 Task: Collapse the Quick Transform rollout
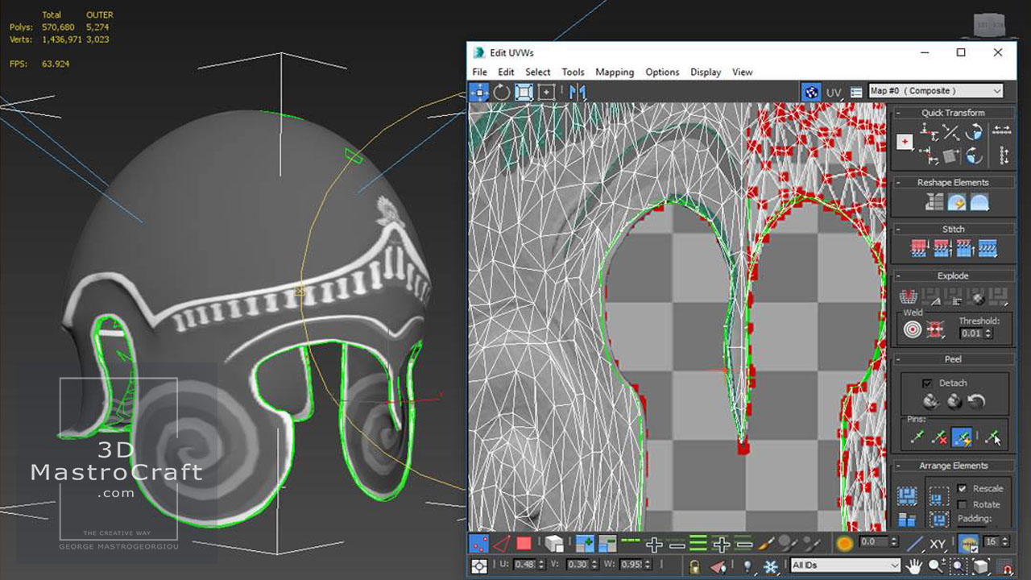pyautogui.click(x=953, y=113)
